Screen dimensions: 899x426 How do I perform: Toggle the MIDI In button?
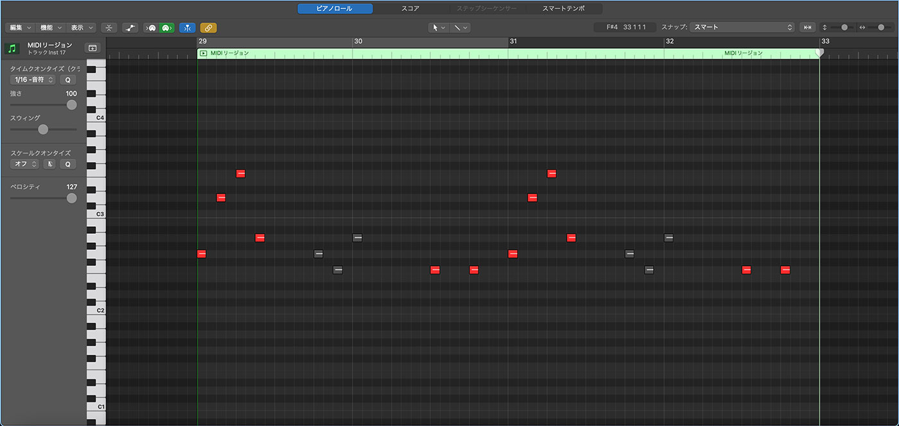[151, 28]
